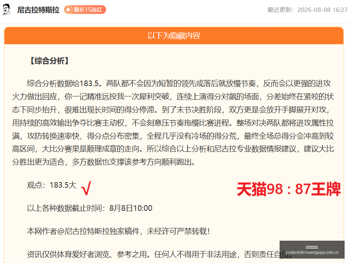Viewport: 349px width, 263px height.
Task: Select the disclaimer line 资讯仅供体育爱好者浏览
Action: point(160,254)
